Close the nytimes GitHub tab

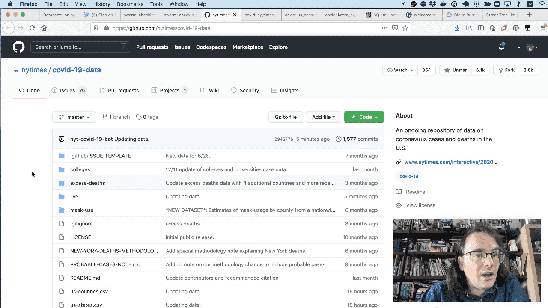(x=235, y=15)
